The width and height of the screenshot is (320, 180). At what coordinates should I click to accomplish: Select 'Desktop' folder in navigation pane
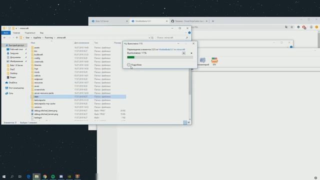pyautogui.click(x=13, y=73)
